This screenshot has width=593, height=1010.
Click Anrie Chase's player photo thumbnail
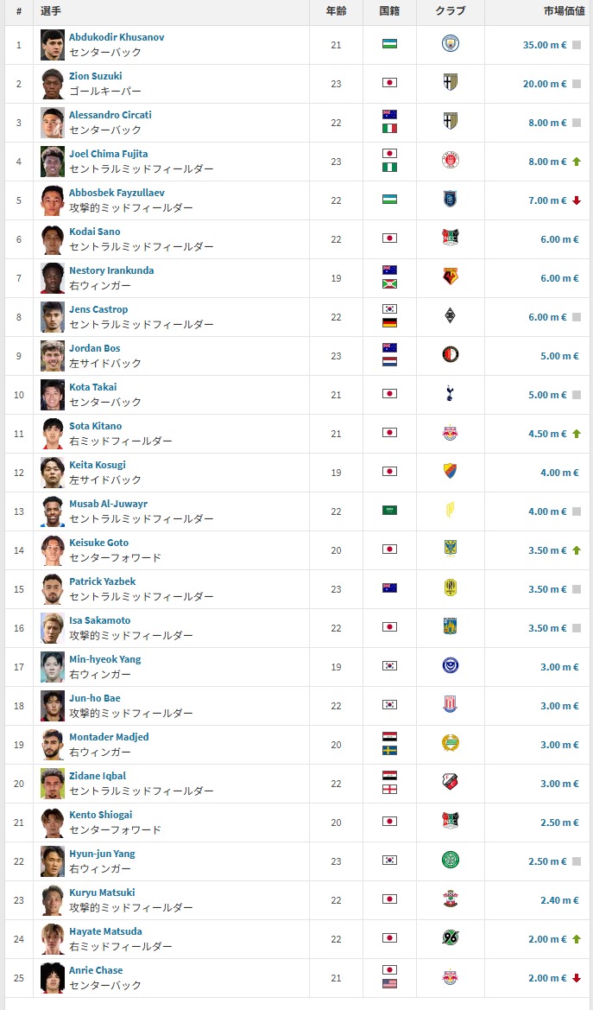click(x=53, y=977)
